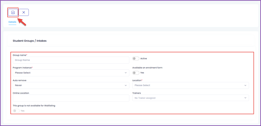Open the Location dropdown

[x=190, y=85]
